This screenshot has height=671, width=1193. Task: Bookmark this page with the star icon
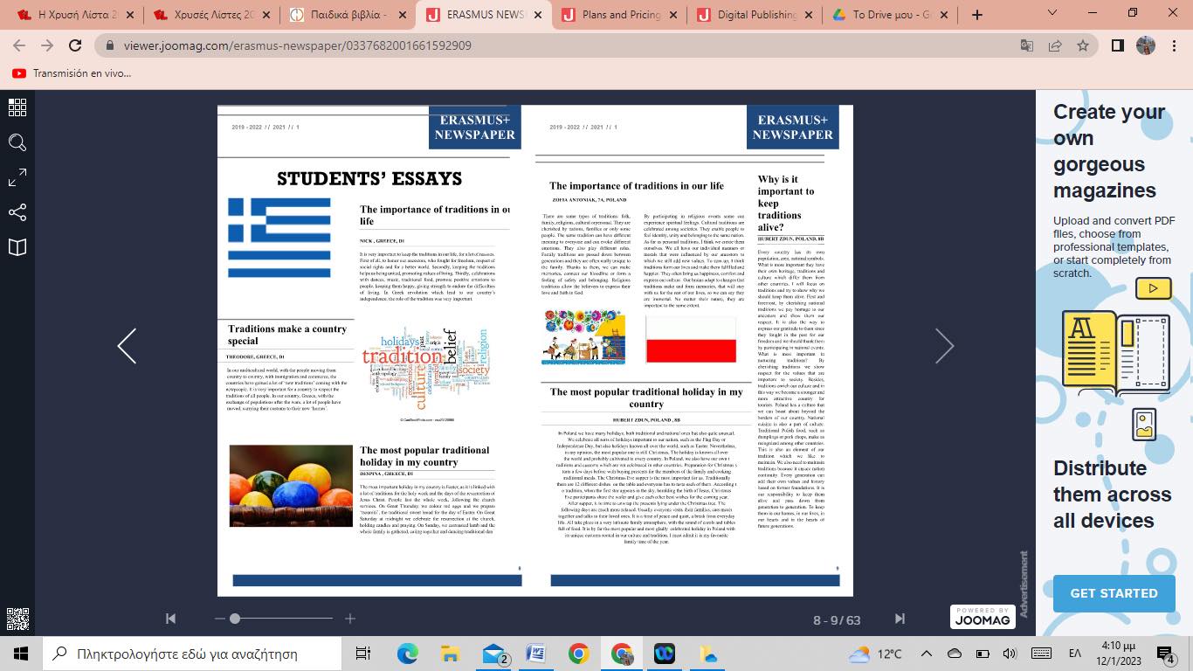pyautogui.click(x=1083, y=45)
